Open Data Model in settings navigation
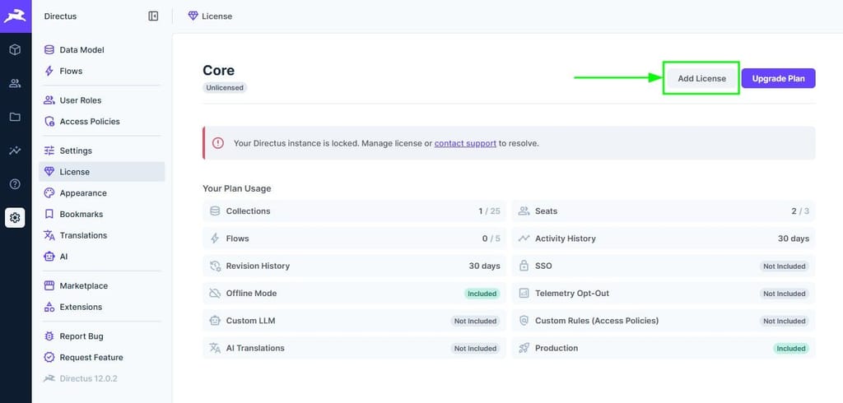Image resolution: width=843 pixels, height=403 pixels. 101,50
